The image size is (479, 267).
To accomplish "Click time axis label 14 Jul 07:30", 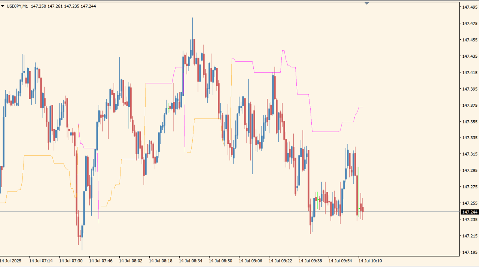I will tap(71, 260).
